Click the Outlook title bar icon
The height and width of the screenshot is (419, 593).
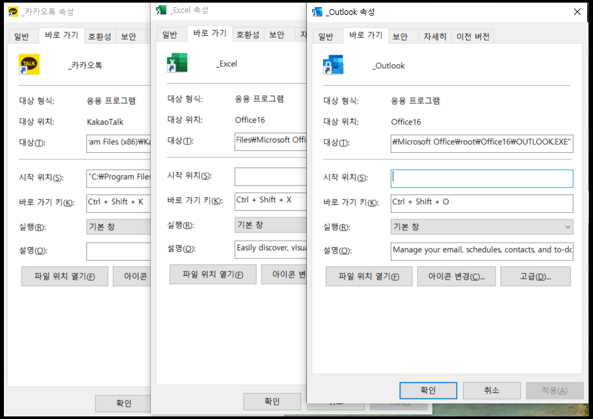click(x=317, y=12)
